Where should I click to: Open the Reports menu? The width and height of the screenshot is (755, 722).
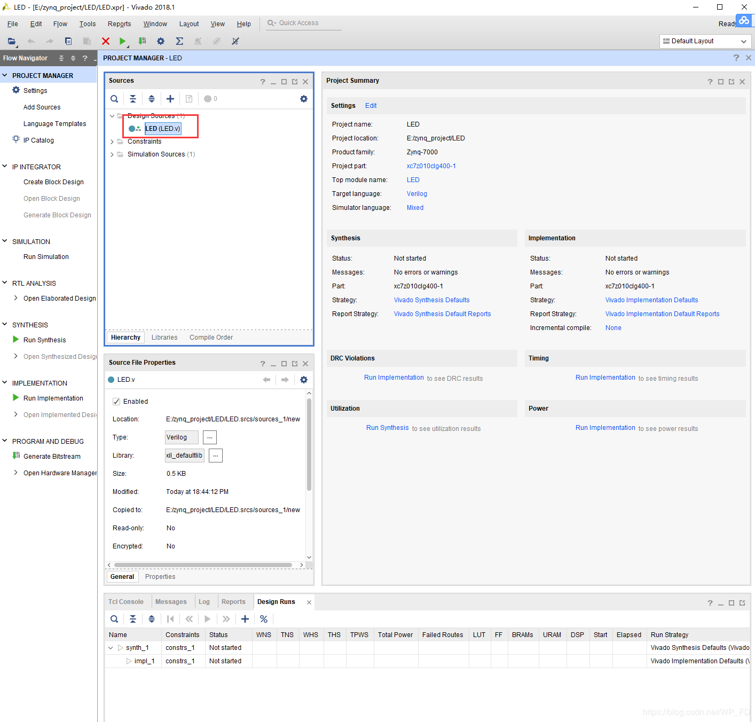(119, 24)
